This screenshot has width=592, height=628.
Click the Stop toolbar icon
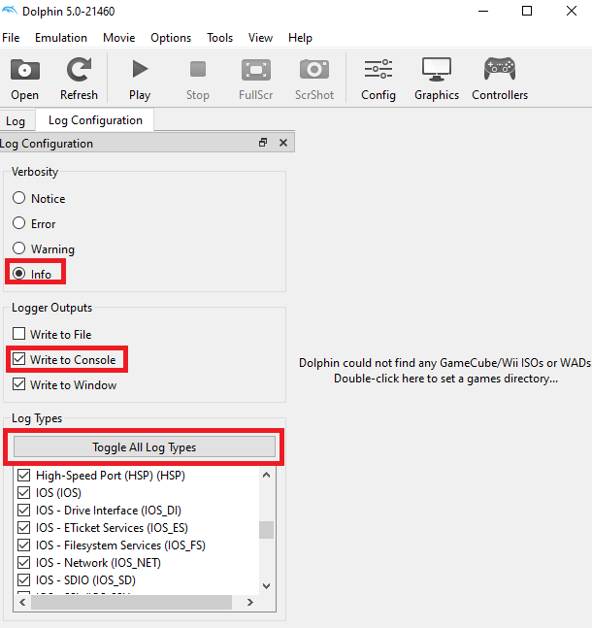click(x=198, y=69)
